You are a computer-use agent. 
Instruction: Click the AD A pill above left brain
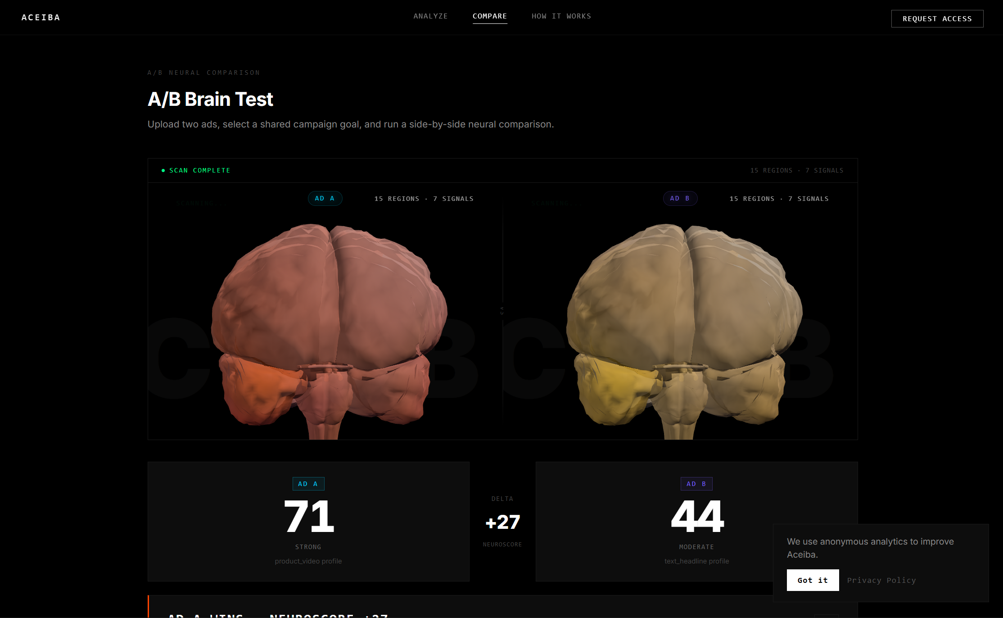325,199
